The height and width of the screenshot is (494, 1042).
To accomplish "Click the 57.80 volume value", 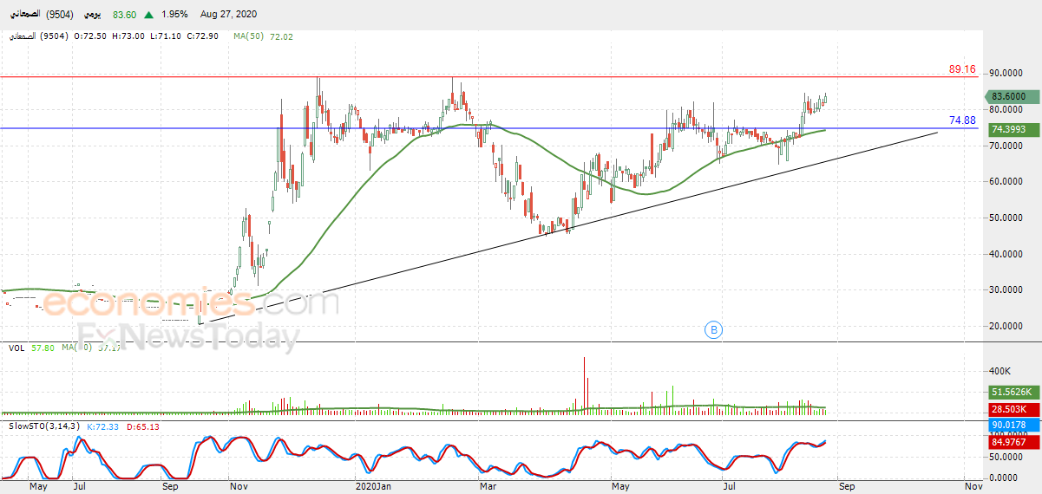I will (42, 348).
